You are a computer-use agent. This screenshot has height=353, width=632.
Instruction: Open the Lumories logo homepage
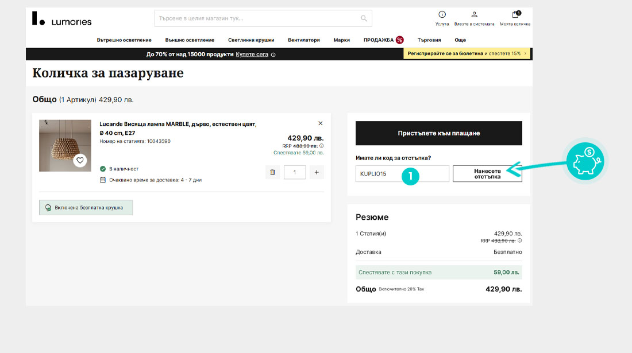(x=61, y=19)
